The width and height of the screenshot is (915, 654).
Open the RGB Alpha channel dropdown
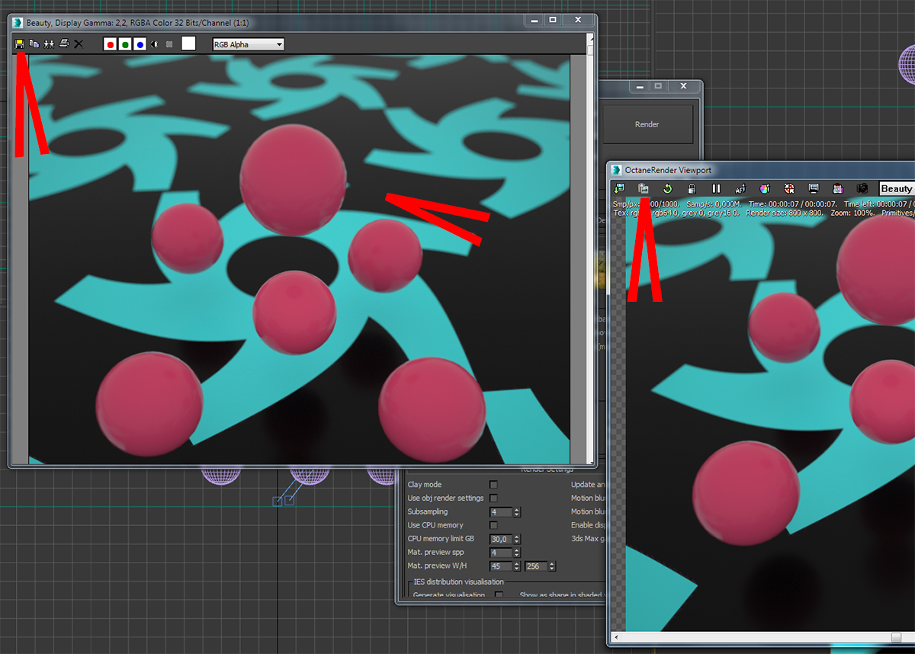click(x=248, y=44)
